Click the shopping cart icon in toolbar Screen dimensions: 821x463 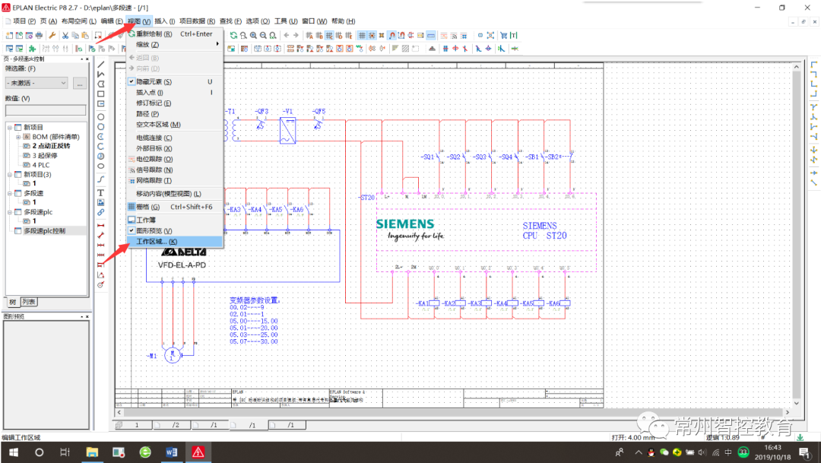coord(504,35)
